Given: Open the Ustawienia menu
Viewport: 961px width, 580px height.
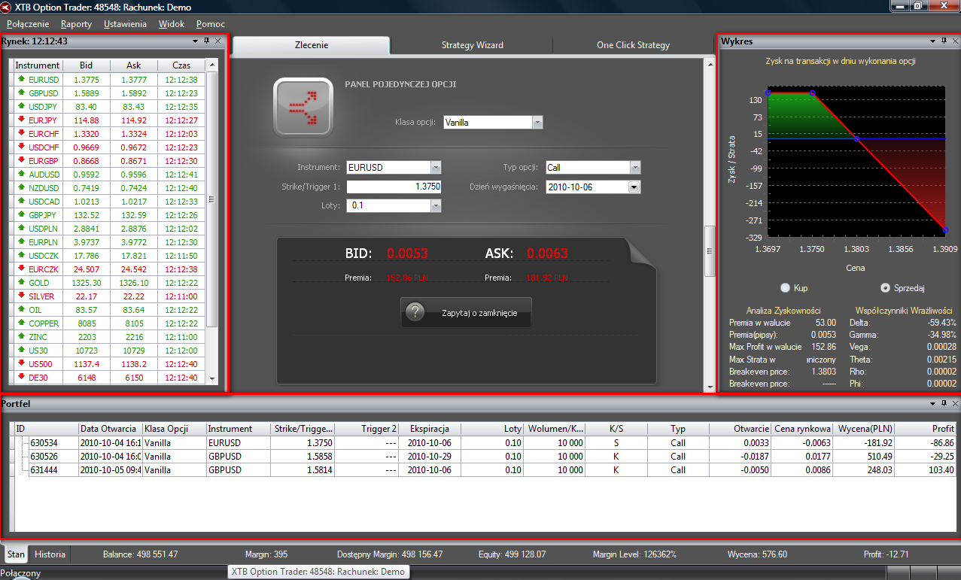Looking at the screenshot, I should pos(125,24).
